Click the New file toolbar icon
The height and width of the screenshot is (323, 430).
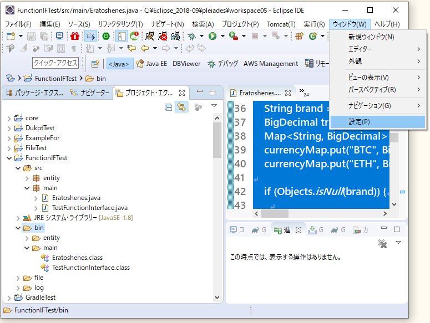pos(11,36)
